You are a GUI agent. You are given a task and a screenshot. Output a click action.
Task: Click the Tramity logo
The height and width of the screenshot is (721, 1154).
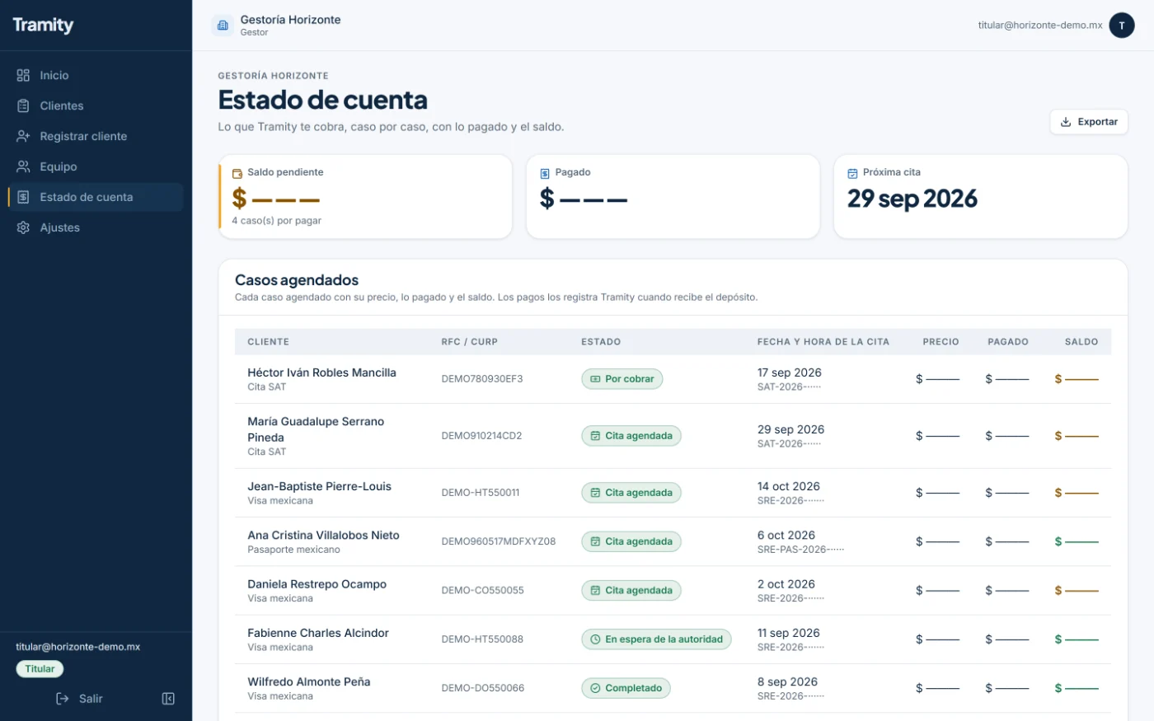tap(43, 25)
